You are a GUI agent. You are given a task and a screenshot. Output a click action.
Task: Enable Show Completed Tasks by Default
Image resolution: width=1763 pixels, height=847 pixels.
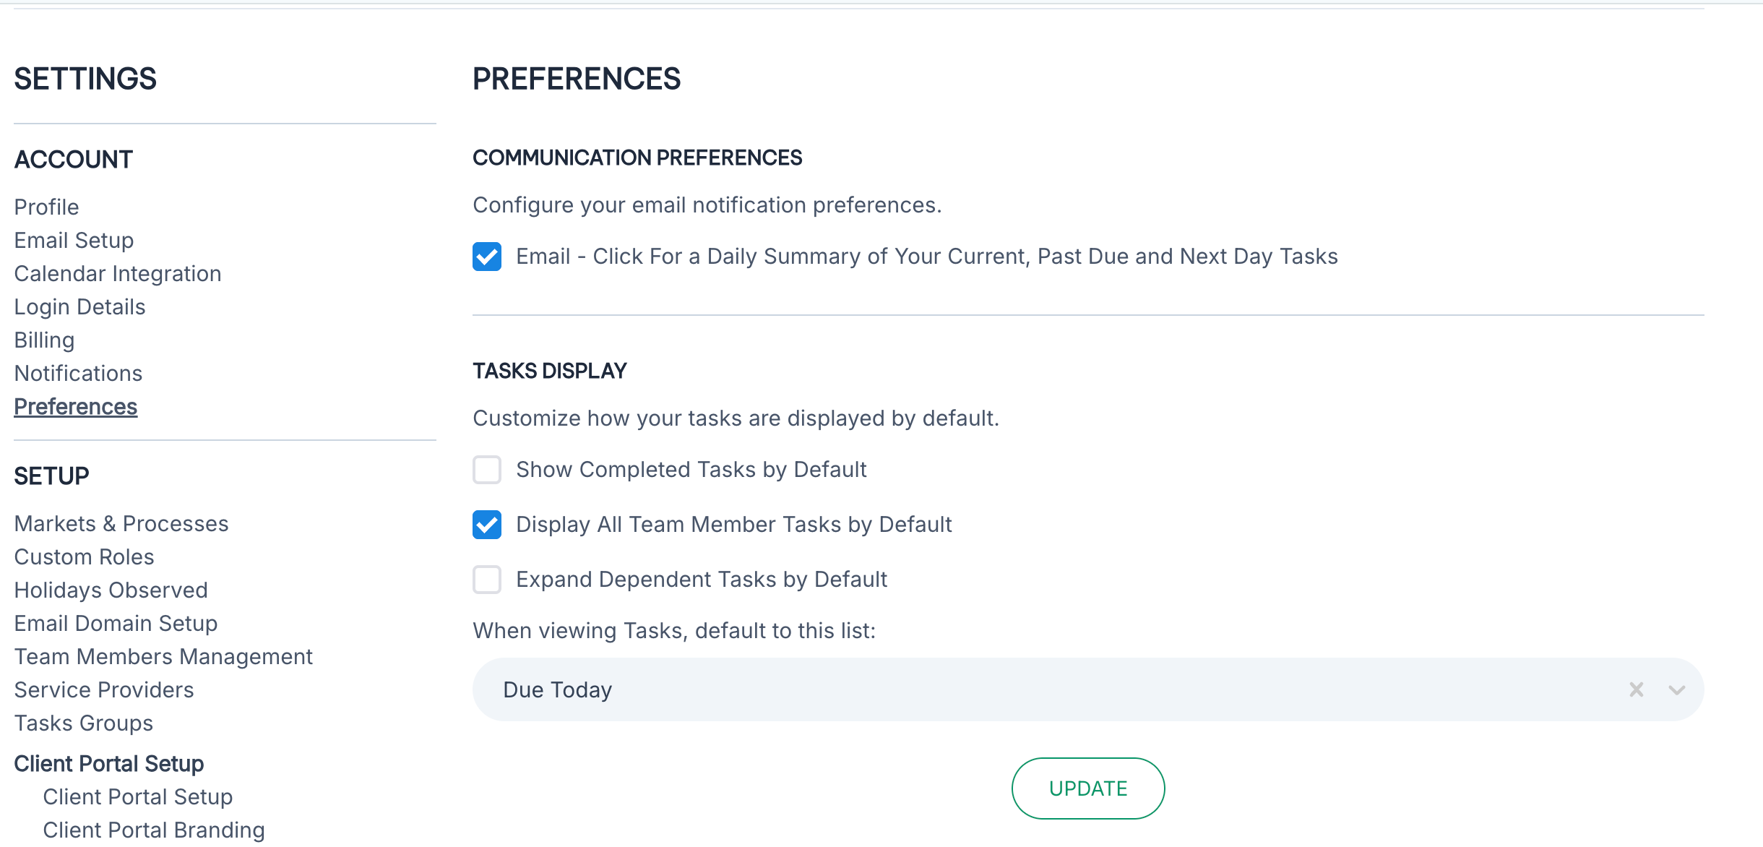click(487, 470)
